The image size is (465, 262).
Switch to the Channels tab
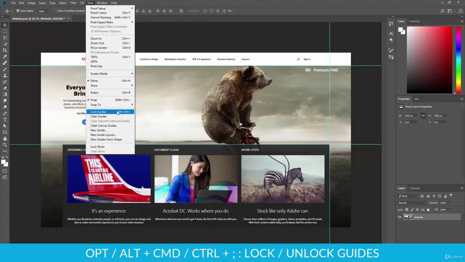[x=415, y=188]
